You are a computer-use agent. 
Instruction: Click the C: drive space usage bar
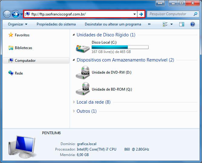[120, 47]
